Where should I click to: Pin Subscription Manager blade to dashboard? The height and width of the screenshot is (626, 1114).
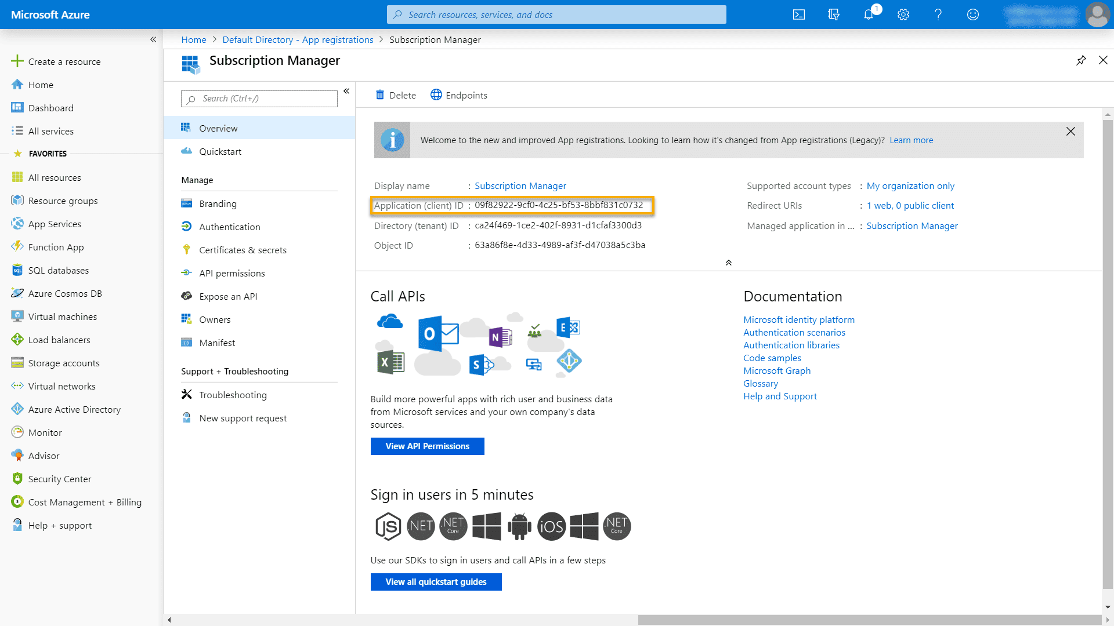[1081, 60]
